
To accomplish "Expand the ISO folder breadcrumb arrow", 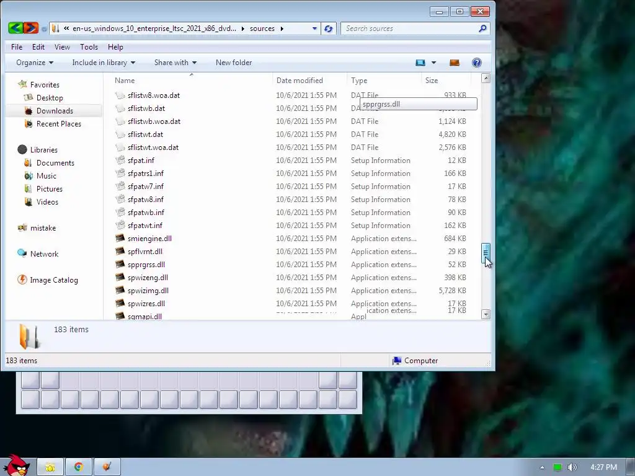I will point(242,29).
